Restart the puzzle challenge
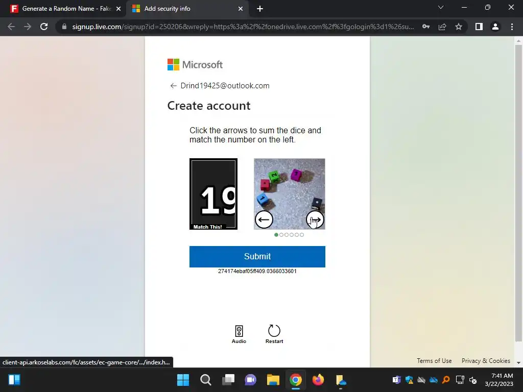 [274, 334]
